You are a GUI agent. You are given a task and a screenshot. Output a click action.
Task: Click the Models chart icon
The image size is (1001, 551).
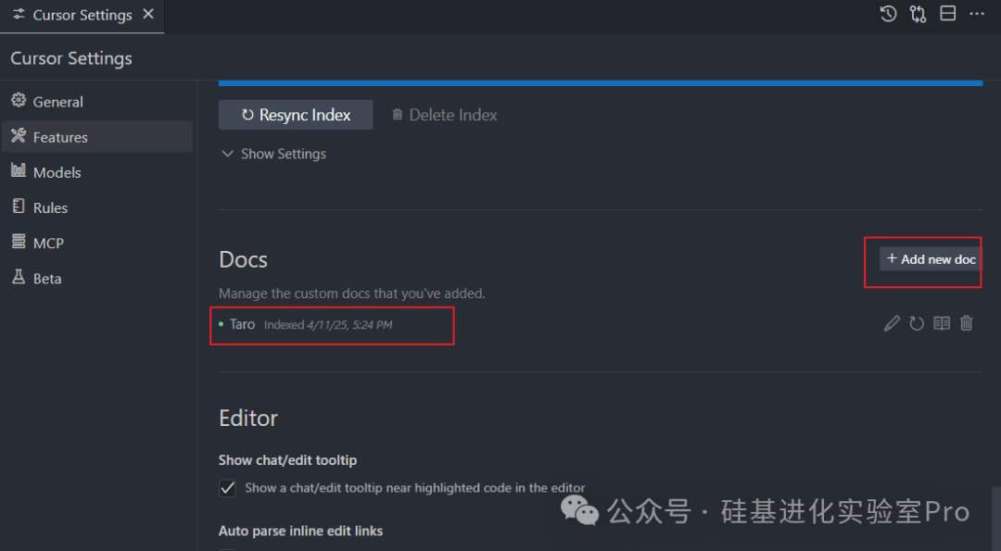19,170
